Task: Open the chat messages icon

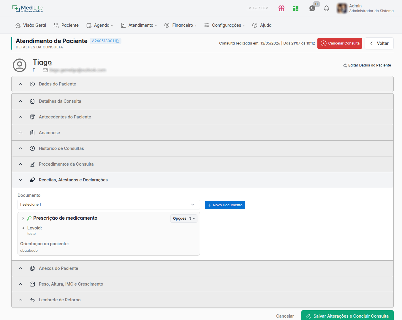Action: click(312, 8)
